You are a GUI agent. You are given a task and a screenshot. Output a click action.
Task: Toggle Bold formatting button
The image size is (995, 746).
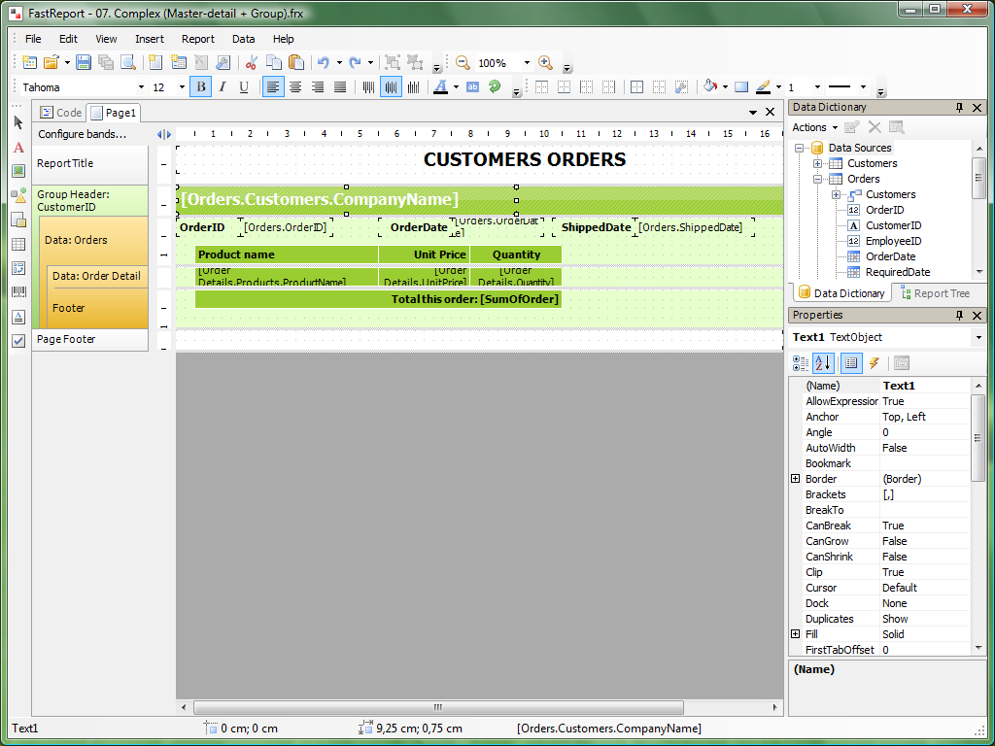pos(200,87)
